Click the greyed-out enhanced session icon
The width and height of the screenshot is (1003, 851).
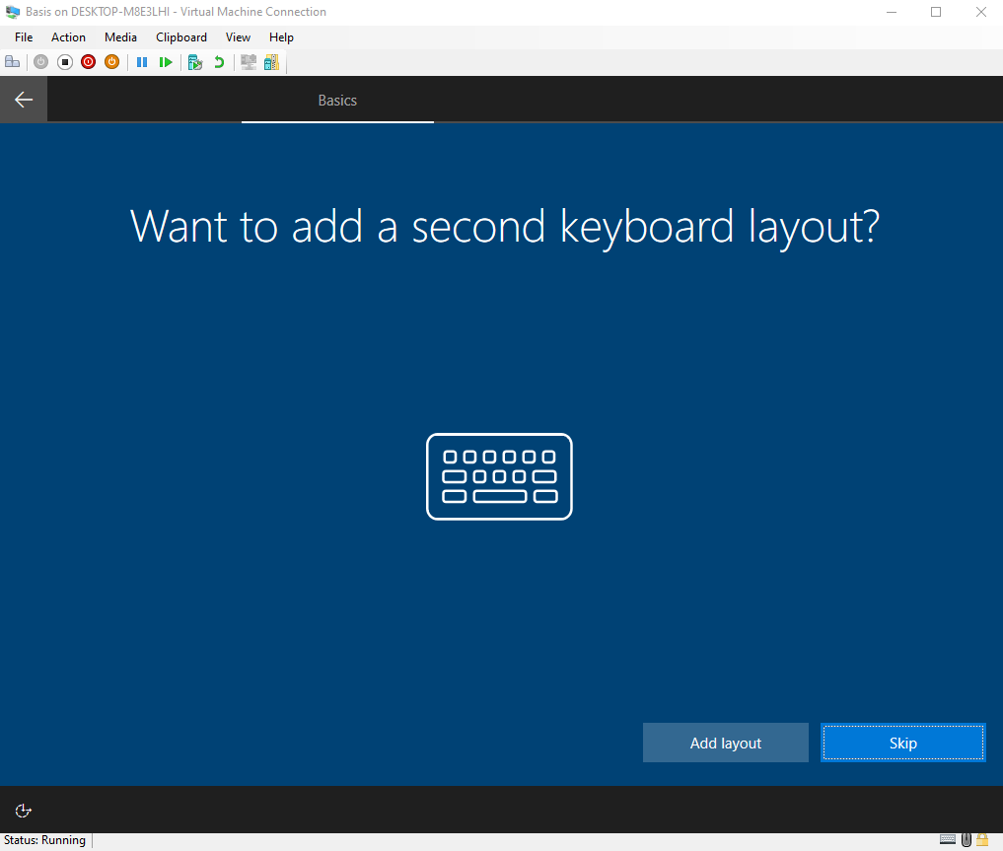249,62
